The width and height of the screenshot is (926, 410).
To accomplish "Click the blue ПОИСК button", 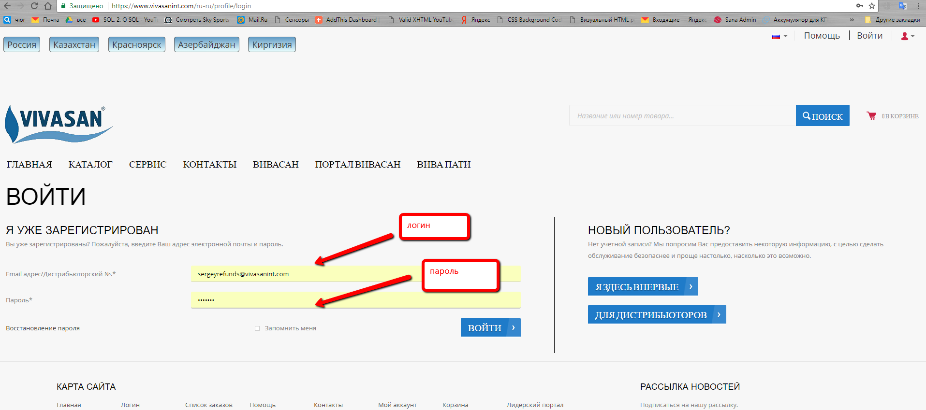I will pyautogui.click(x=823, y=115).
